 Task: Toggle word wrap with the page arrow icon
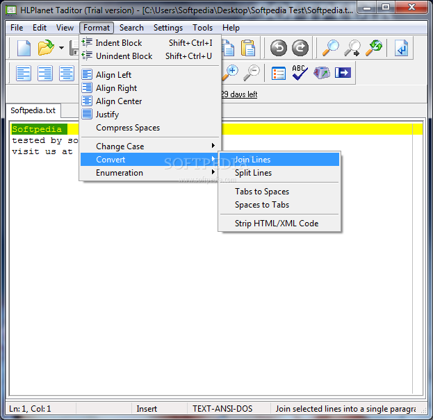(401, 48)
